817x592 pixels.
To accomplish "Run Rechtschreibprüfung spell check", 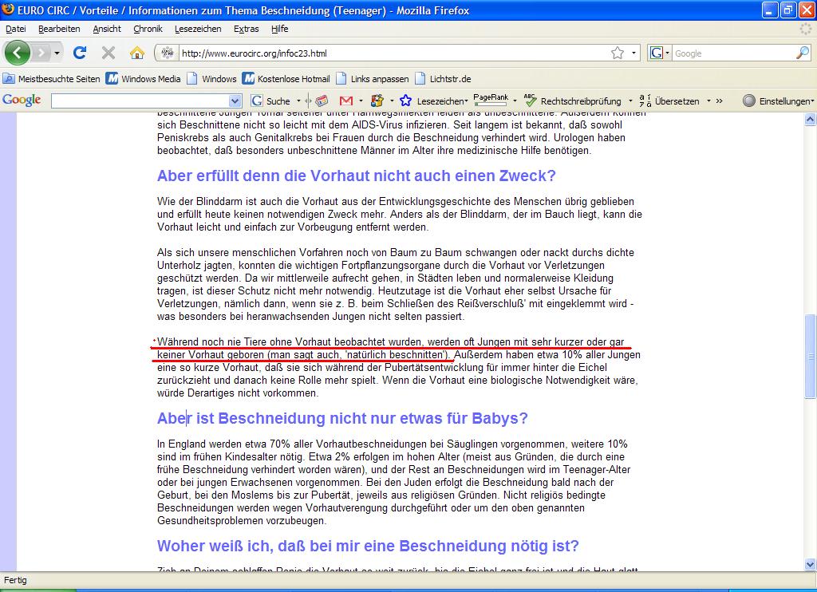I will [573, 101].
